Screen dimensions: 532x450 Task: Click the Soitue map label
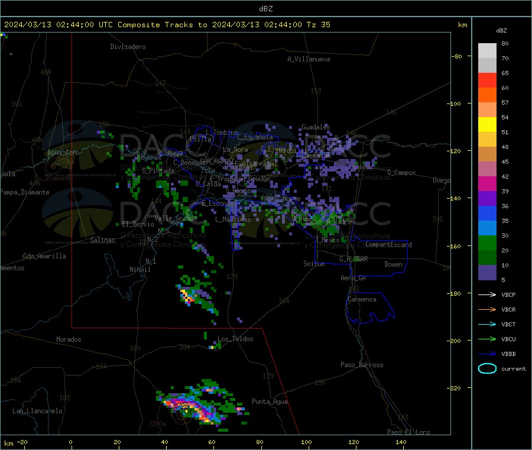[x=314, y=264]
